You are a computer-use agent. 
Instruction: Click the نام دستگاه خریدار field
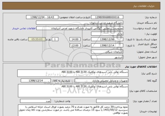tap(80, 23)
